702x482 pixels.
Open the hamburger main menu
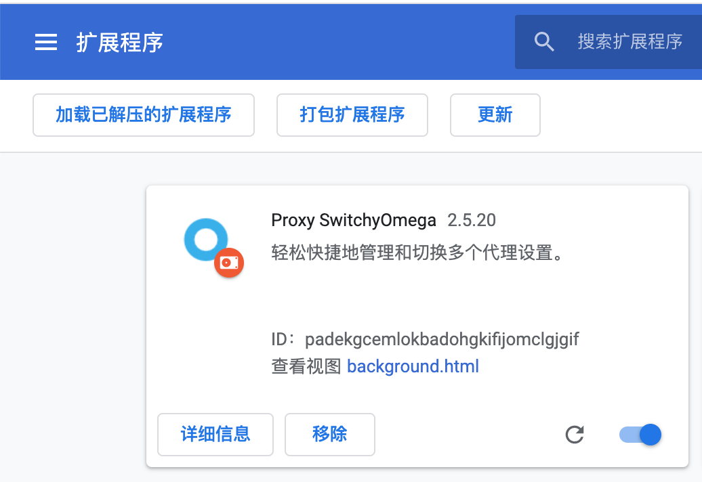pyautogui.click(x=46, y=42)
